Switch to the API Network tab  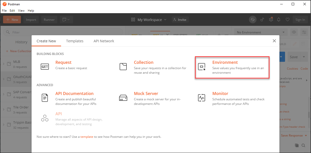[x=104, y=41]
